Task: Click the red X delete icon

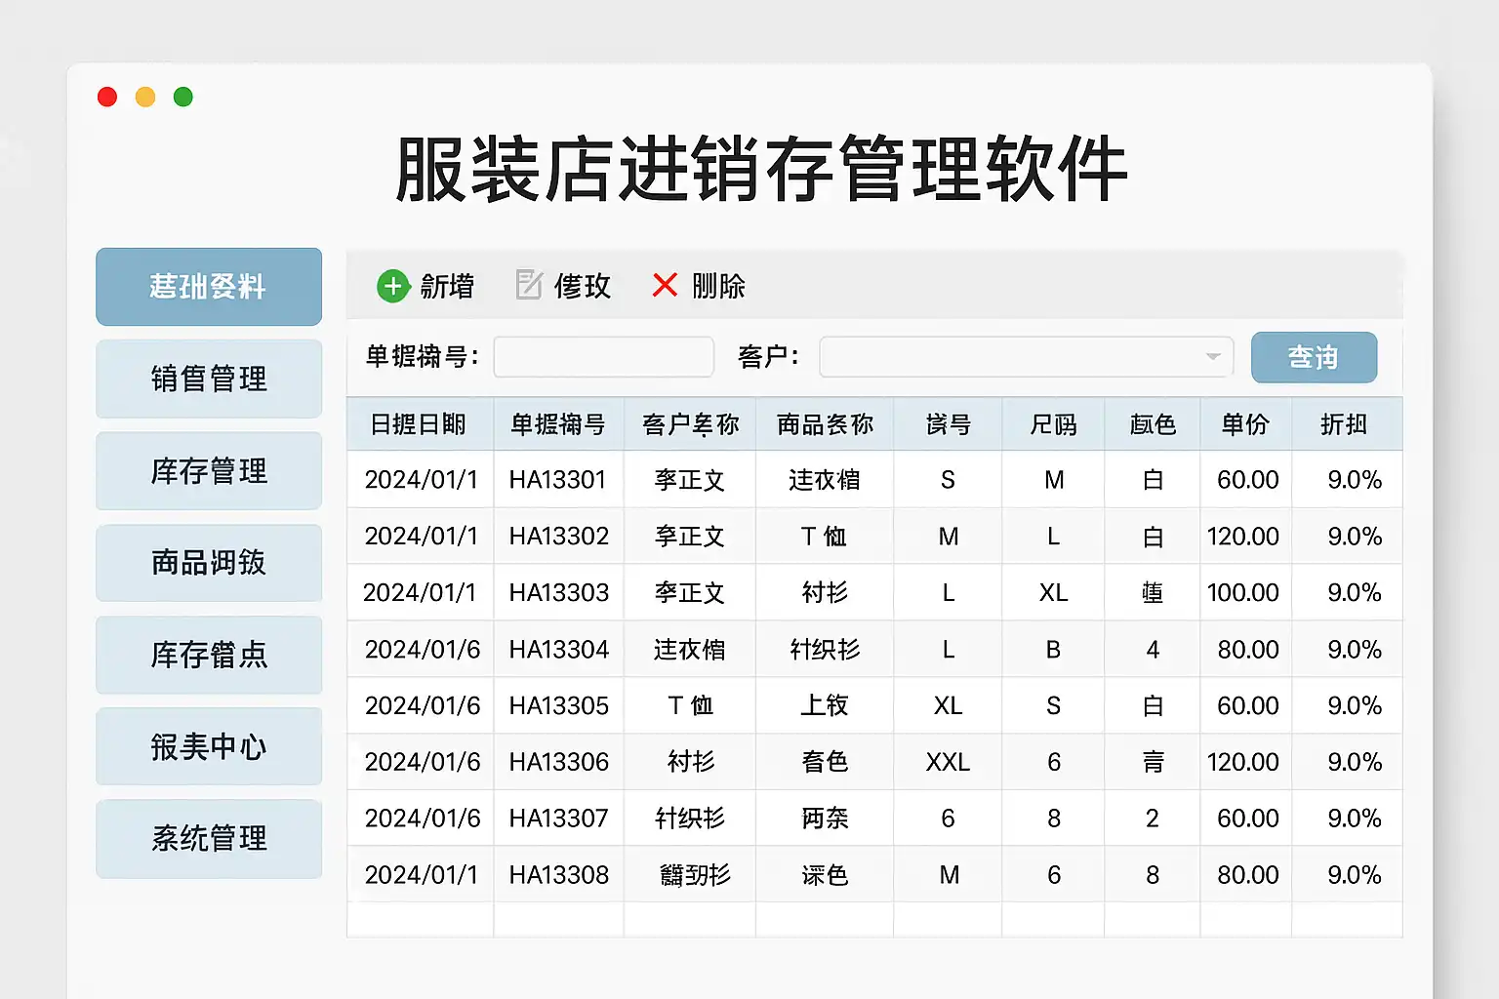Action: point(665,285)
